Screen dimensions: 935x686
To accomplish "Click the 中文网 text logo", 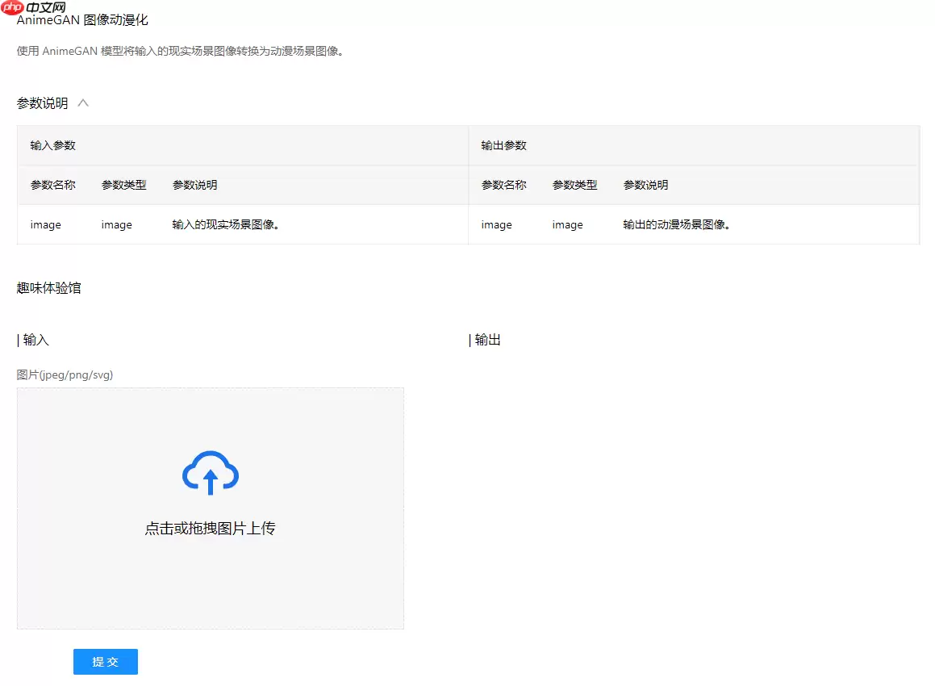I will (x=47, y=7).
